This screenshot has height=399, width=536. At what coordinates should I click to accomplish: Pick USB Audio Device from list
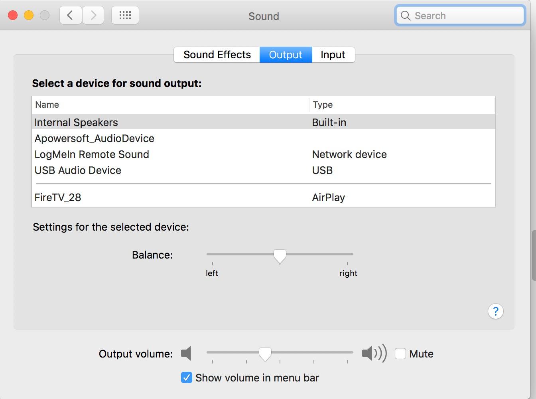tap(78, 170)
